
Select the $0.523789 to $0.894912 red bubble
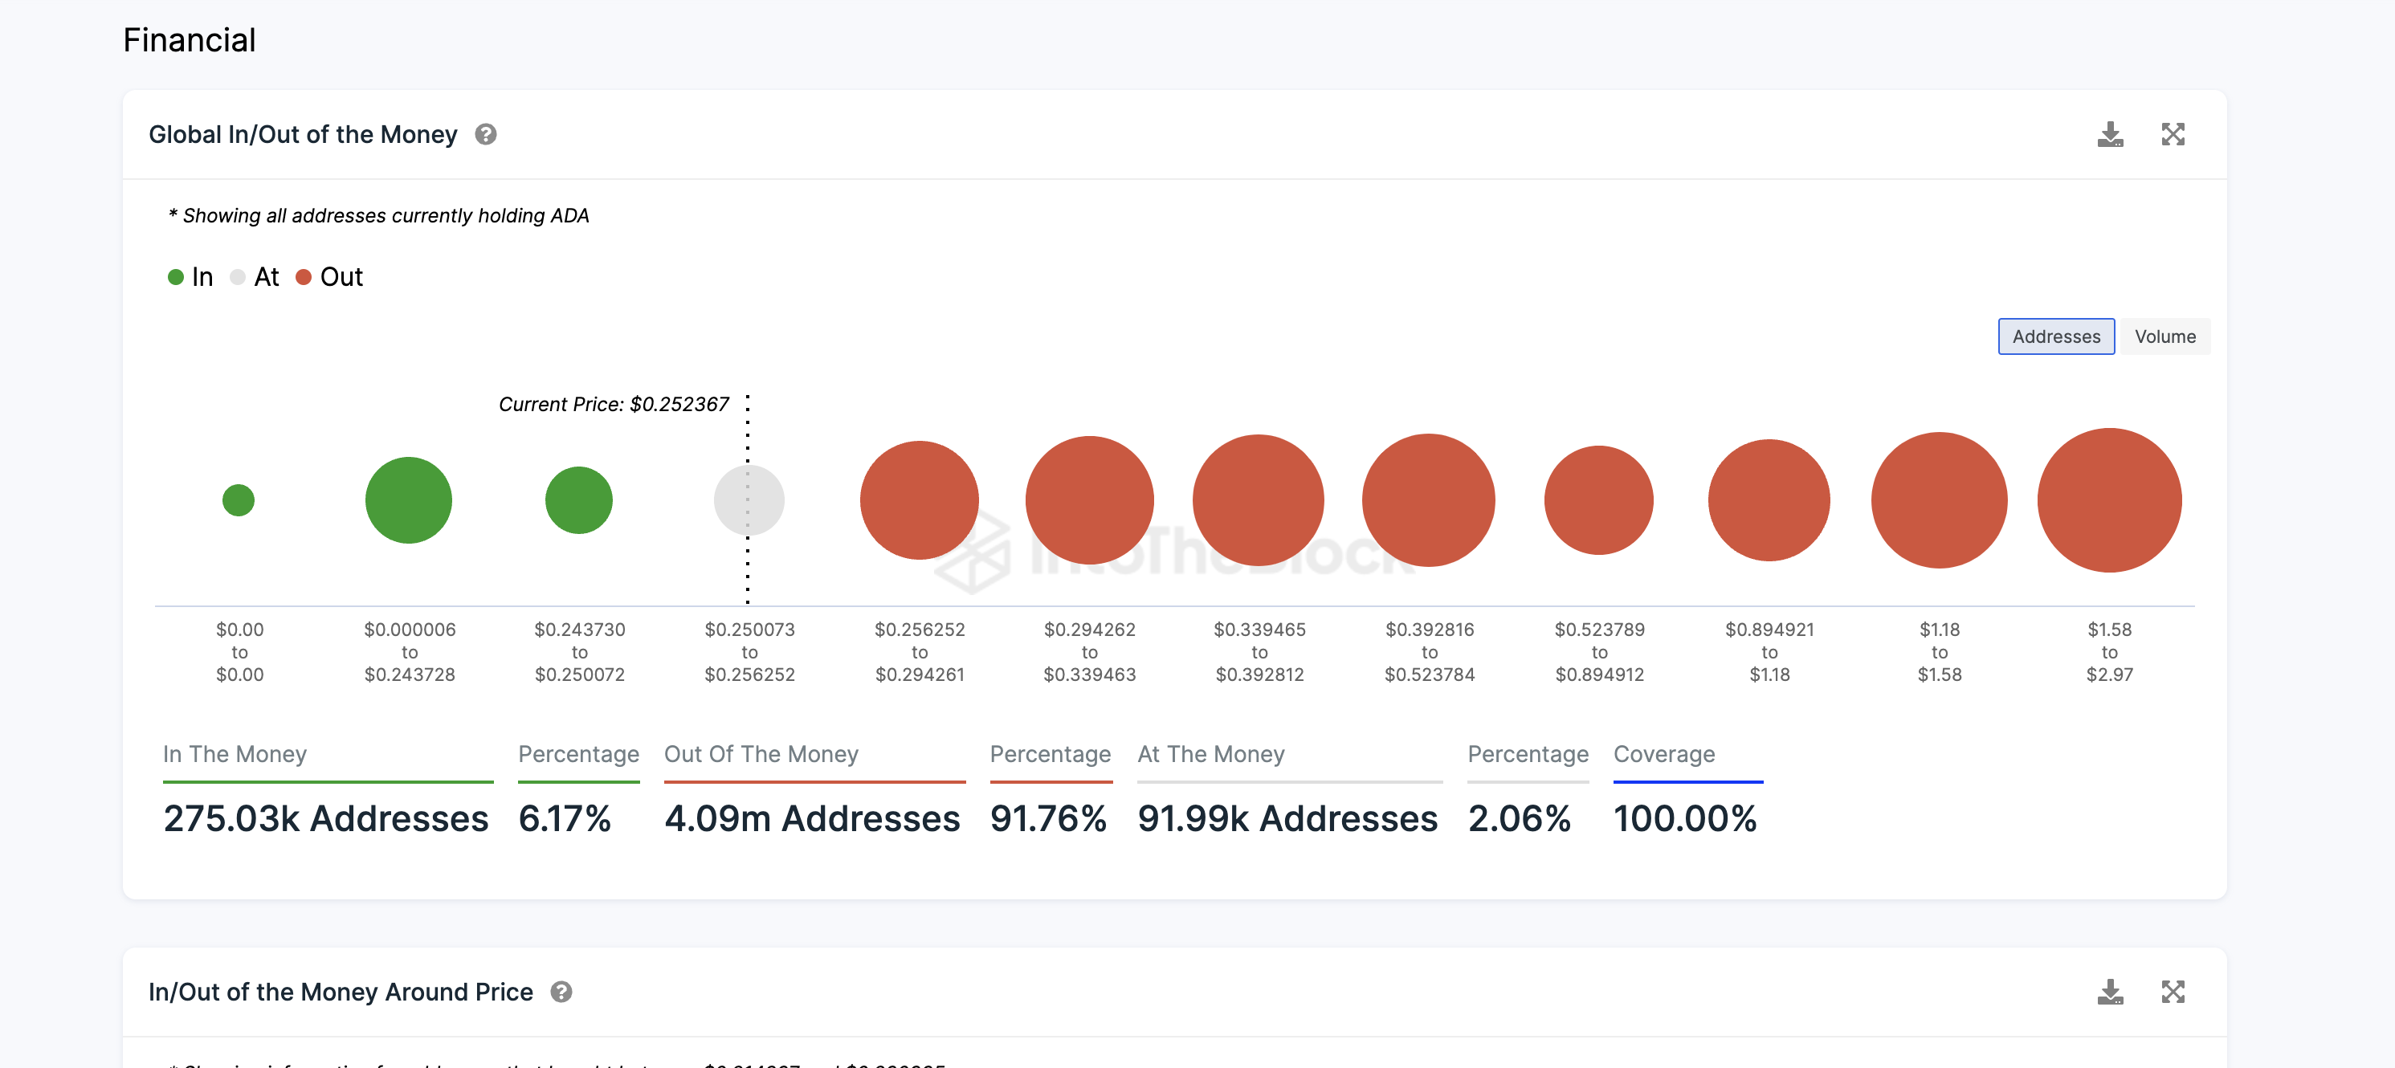point(1598,500)
